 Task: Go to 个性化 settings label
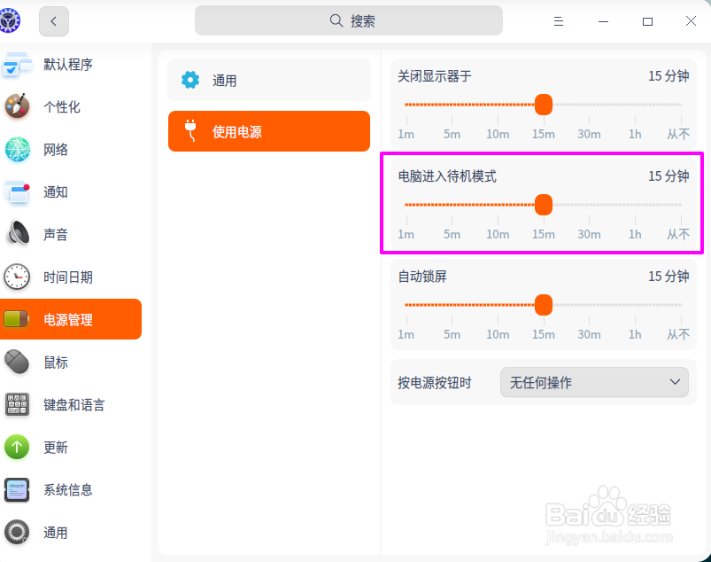62,106
